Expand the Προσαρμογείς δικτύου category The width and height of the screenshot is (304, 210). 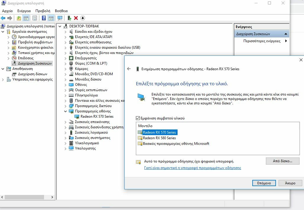[x=66, y=106]
